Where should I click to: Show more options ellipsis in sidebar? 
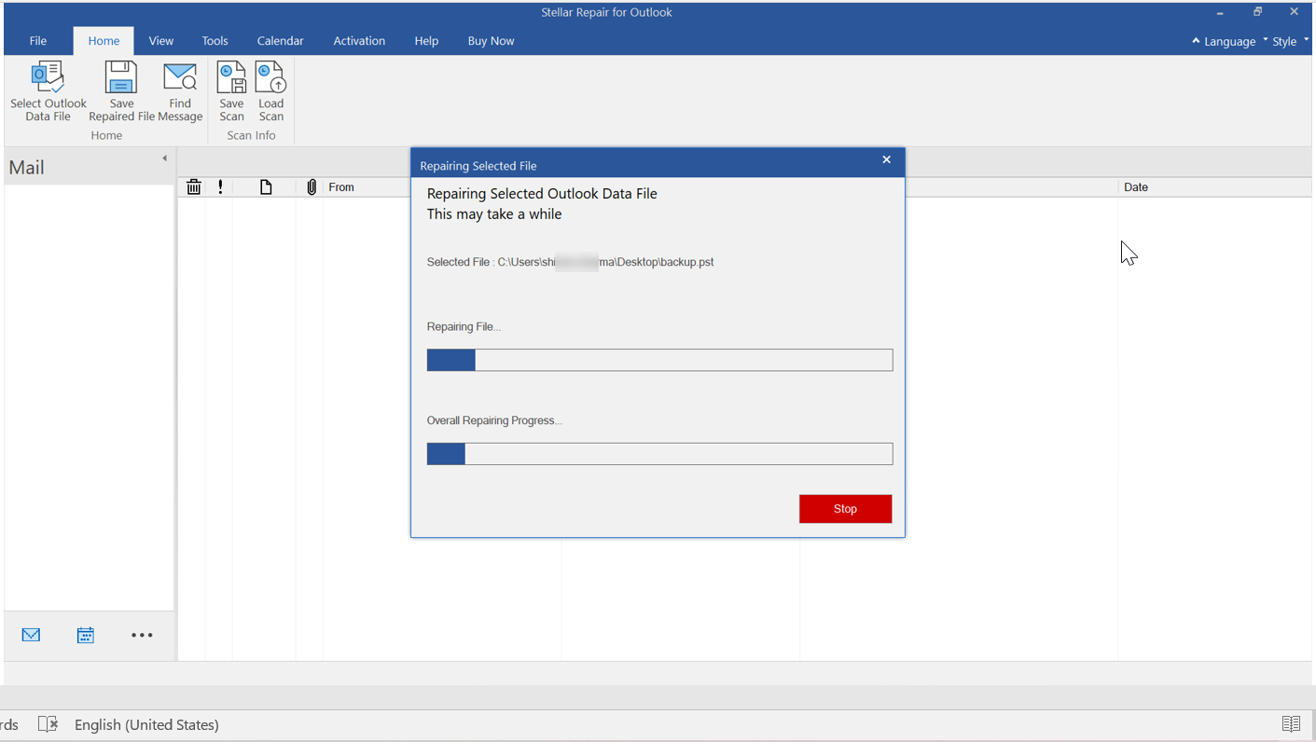(x=142, y=635)
